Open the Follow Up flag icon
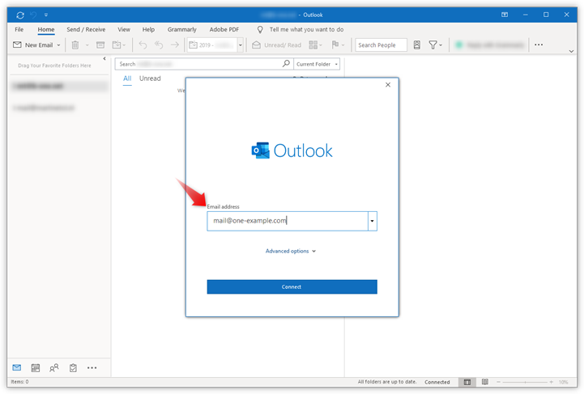Viewport: 584px width, 394px height. pos(335,44)
